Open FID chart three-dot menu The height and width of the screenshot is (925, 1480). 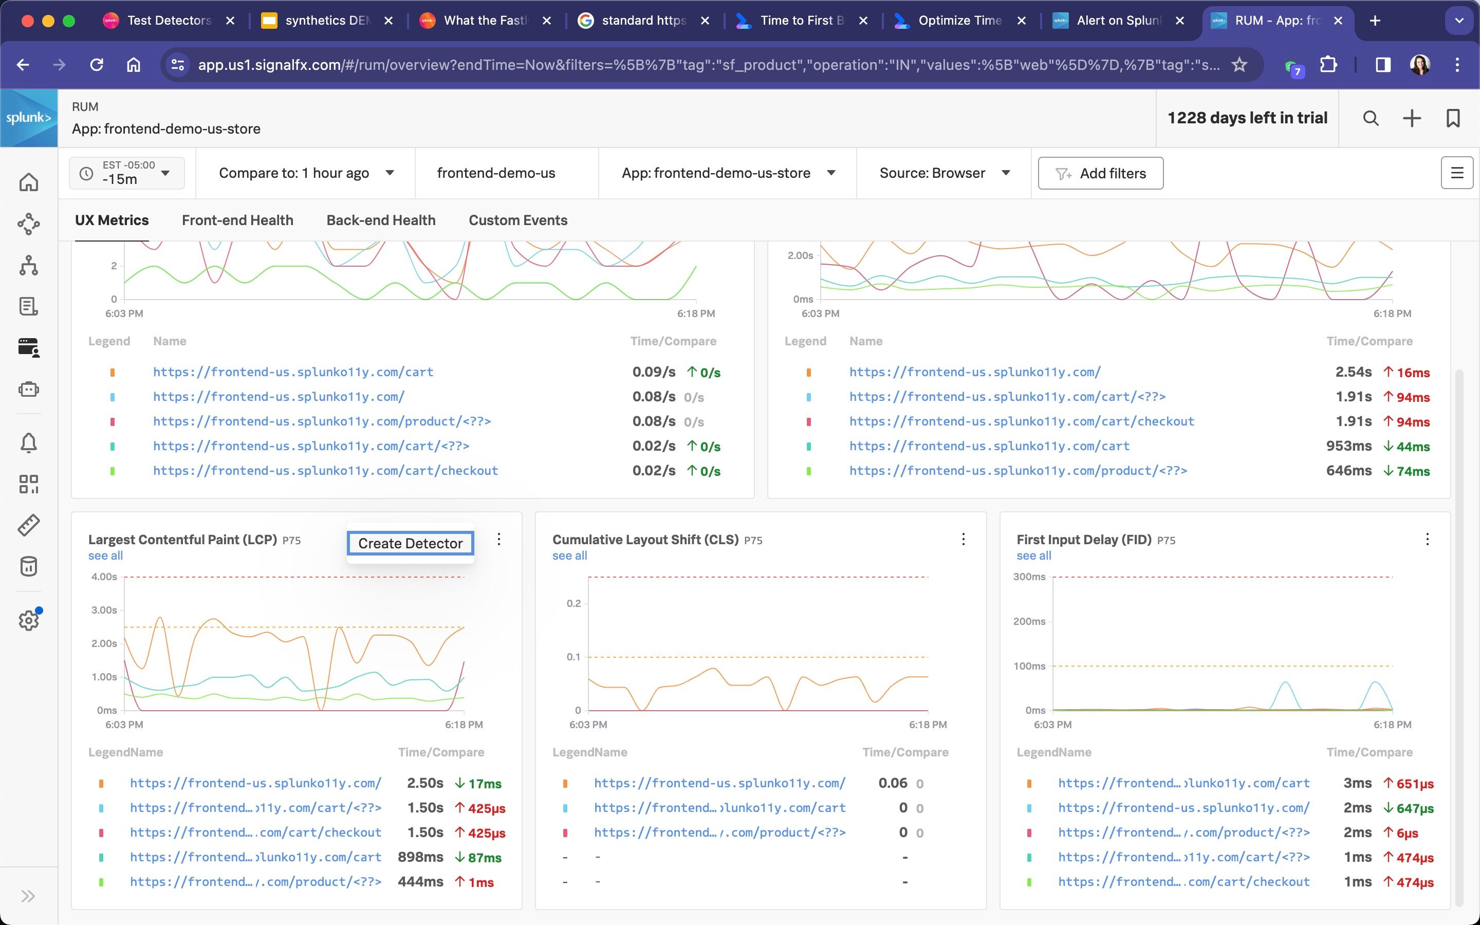point(1428,539)
